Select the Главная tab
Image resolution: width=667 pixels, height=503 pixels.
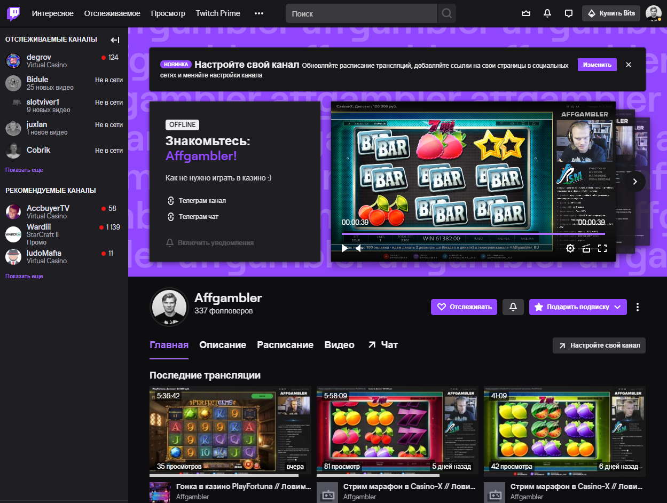(x=169, y=345)
